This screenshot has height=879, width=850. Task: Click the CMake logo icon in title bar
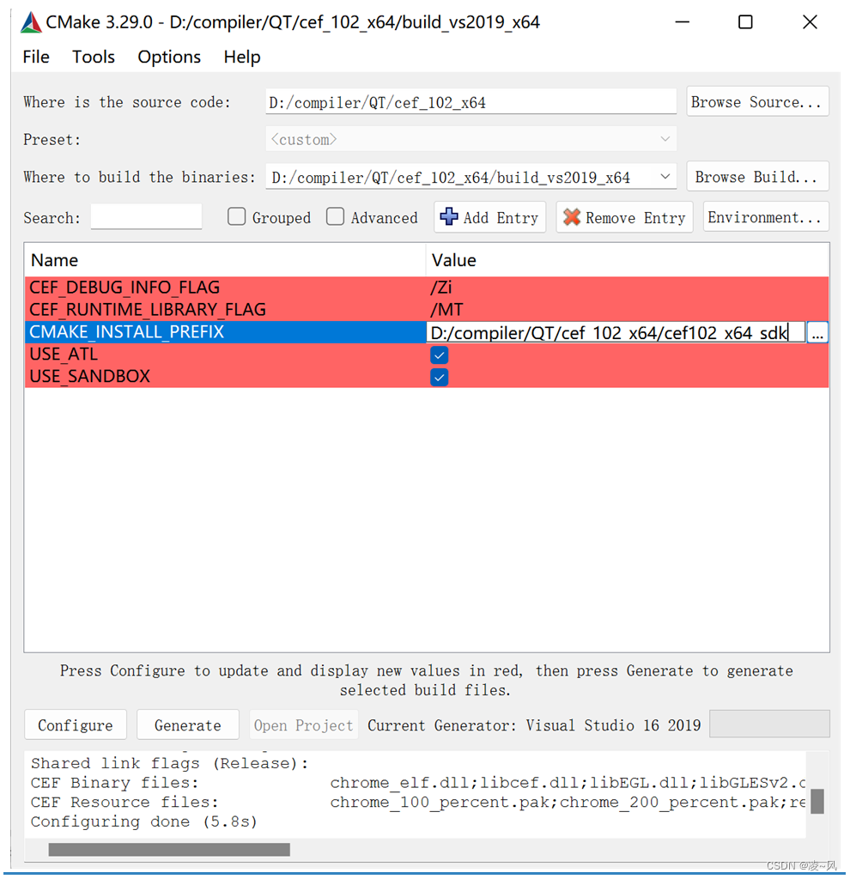(31, 22)
